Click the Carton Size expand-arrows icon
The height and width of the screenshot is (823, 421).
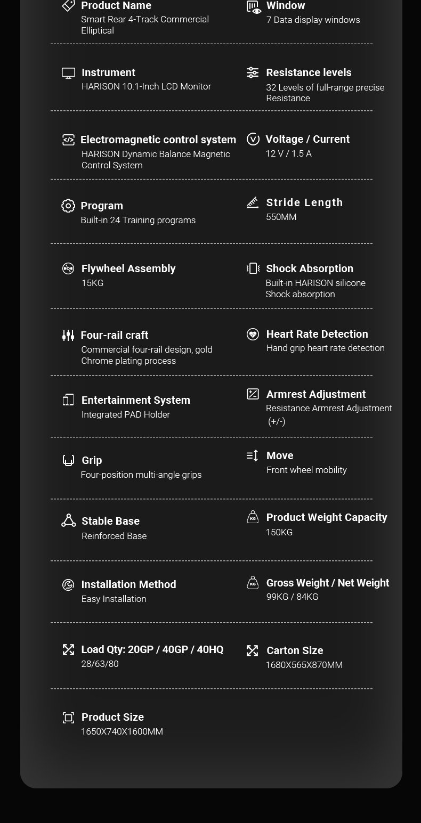click(253, 650)
